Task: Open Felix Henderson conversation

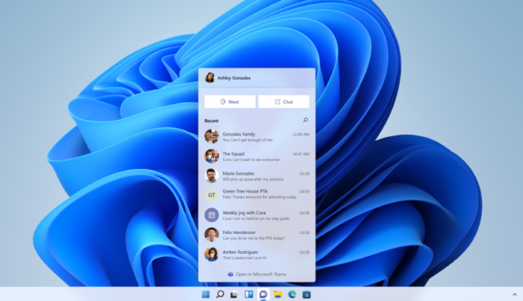Action: click(257, 235)
